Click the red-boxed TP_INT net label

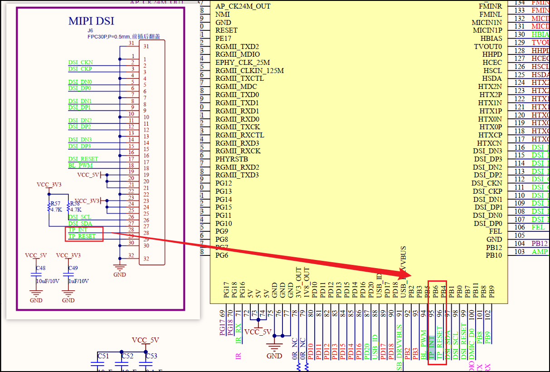(x=78, y=230)
